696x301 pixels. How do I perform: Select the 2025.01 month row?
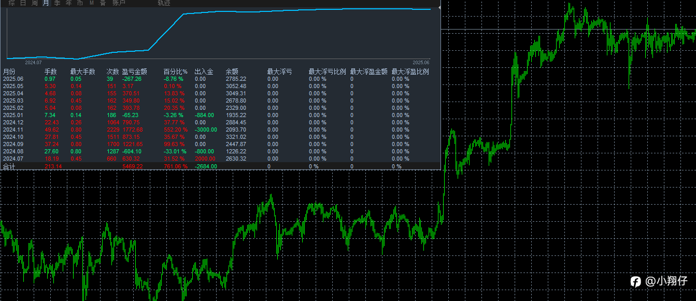point(220,115)
